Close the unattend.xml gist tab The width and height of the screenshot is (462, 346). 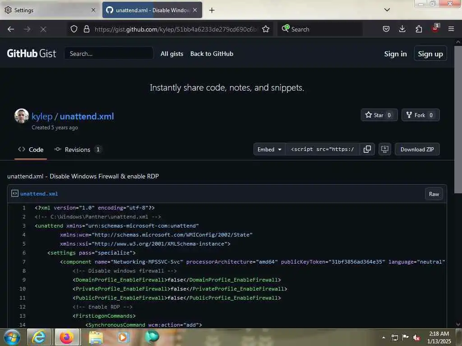click(195, 10)
